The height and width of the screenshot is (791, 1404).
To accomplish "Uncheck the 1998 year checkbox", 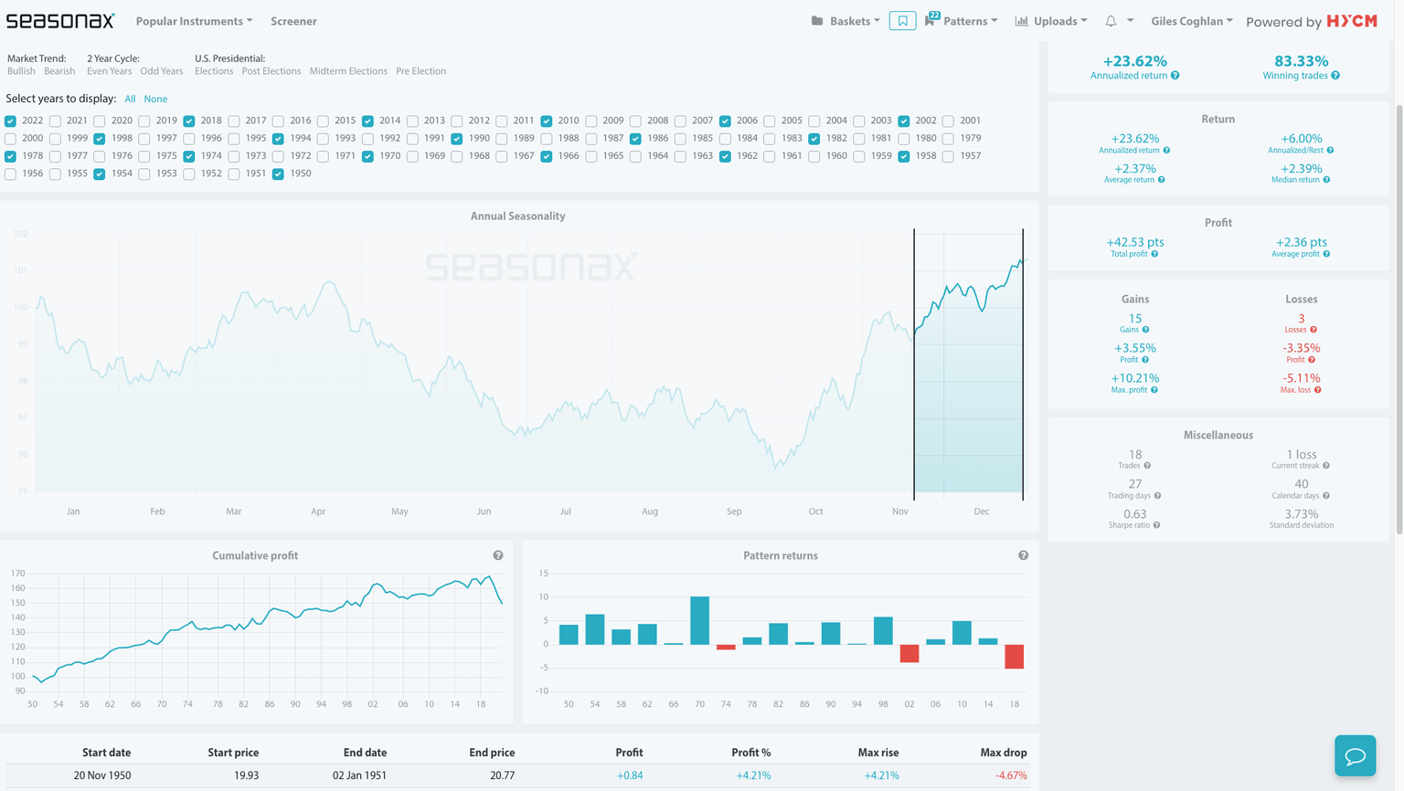I will [x=100, y=139].
